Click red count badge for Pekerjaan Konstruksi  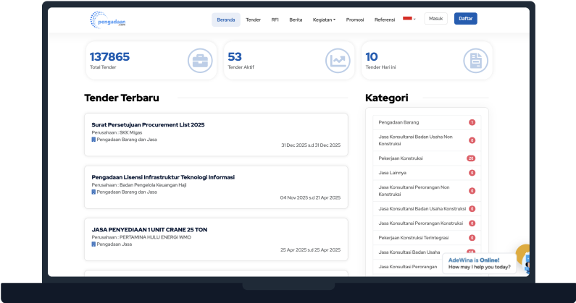point(471,158)
